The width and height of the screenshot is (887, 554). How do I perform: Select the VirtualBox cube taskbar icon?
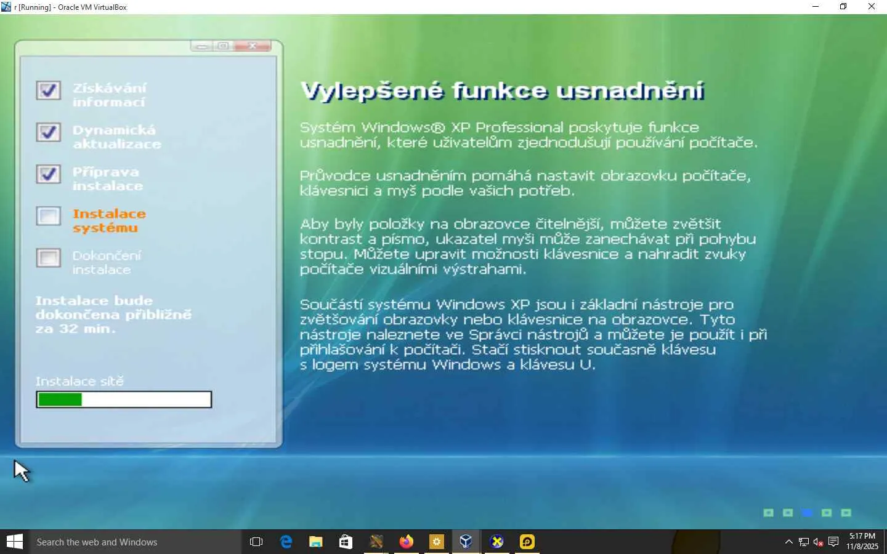point(466,542)
